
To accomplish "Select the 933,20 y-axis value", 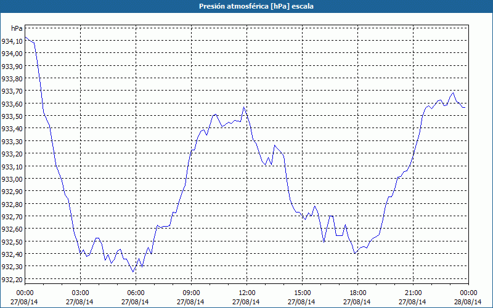I will tap(12, 153).
